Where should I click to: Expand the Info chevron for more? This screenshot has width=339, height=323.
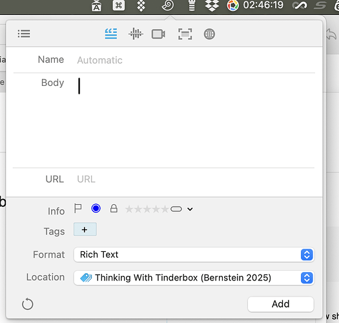190,209
